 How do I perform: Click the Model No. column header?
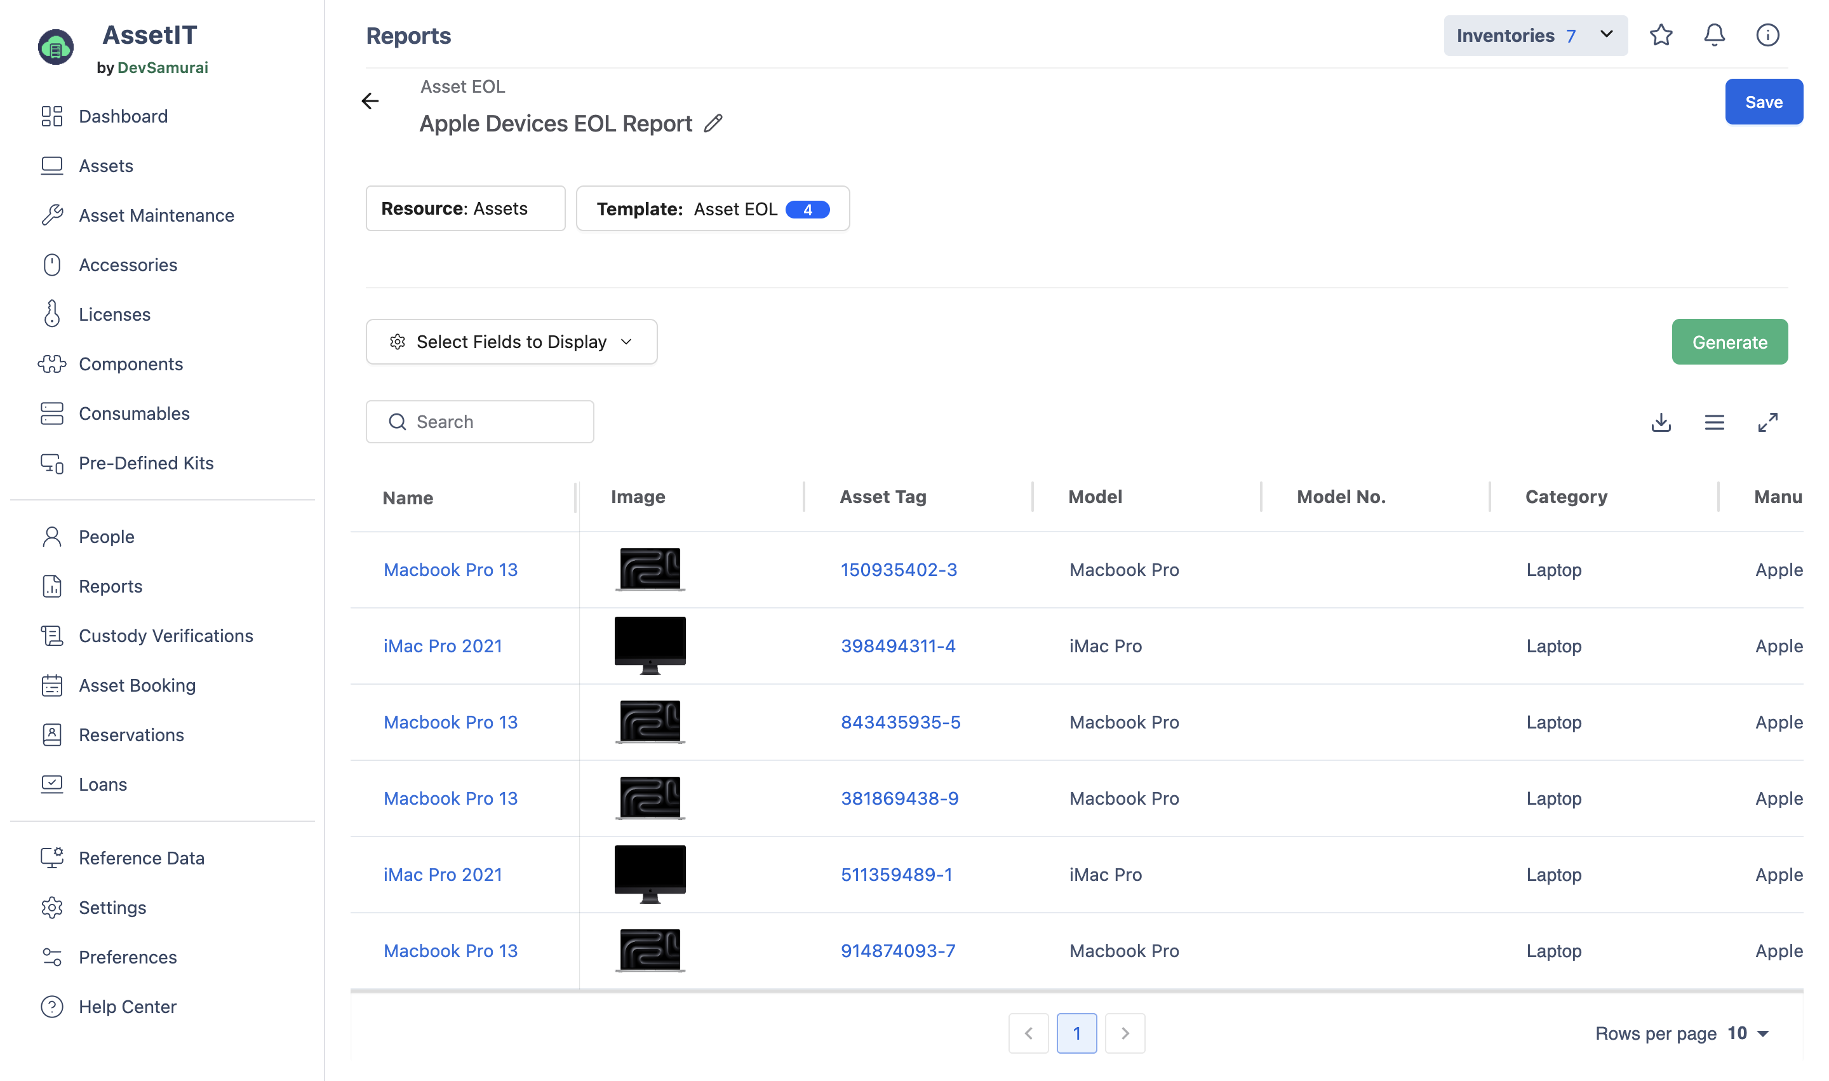click(1341, 497)
